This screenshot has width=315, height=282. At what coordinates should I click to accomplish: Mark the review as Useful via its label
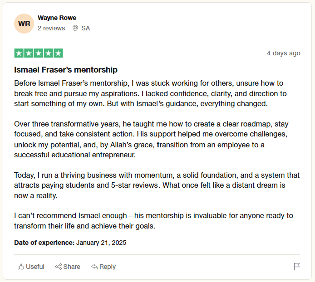tap(35, 267)
